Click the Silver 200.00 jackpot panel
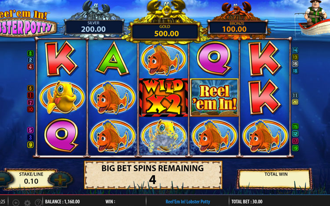330x206 pixels. pyautogui.click(x=94, y=27)
